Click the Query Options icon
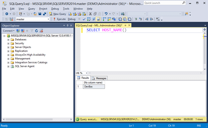 [x=94, y=19]
